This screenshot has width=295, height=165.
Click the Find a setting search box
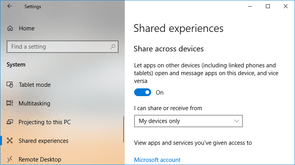(x=58, y=47)
